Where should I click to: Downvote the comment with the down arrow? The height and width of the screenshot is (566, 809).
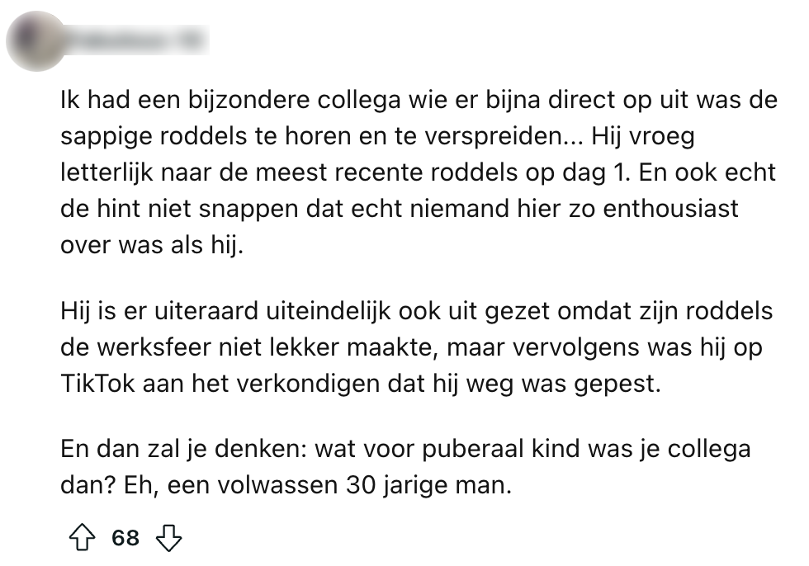[x=169, y=539]
